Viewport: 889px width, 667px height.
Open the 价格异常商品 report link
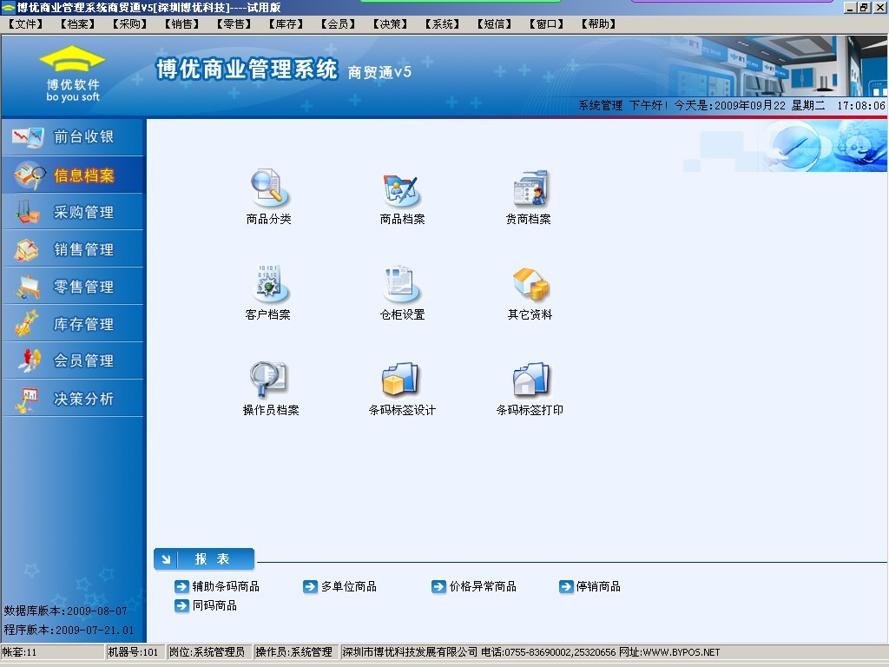coord(482,586)
